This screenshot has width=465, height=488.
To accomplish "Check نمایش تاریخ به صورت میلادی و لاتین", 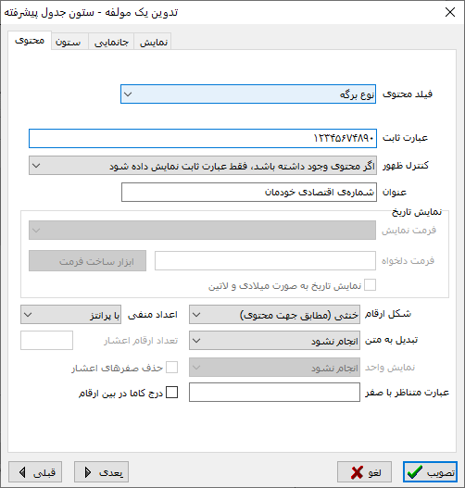I will 370,285.
